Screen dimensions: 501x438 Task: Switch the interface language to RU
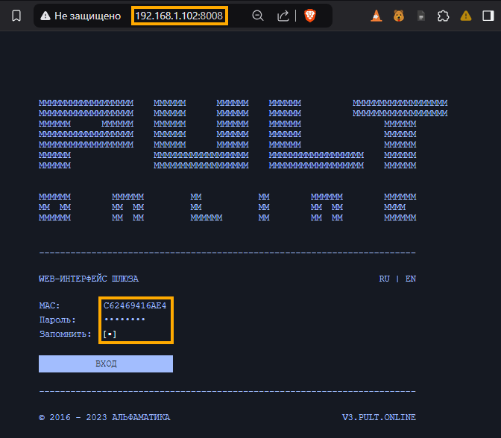click(x=384, y=279)
